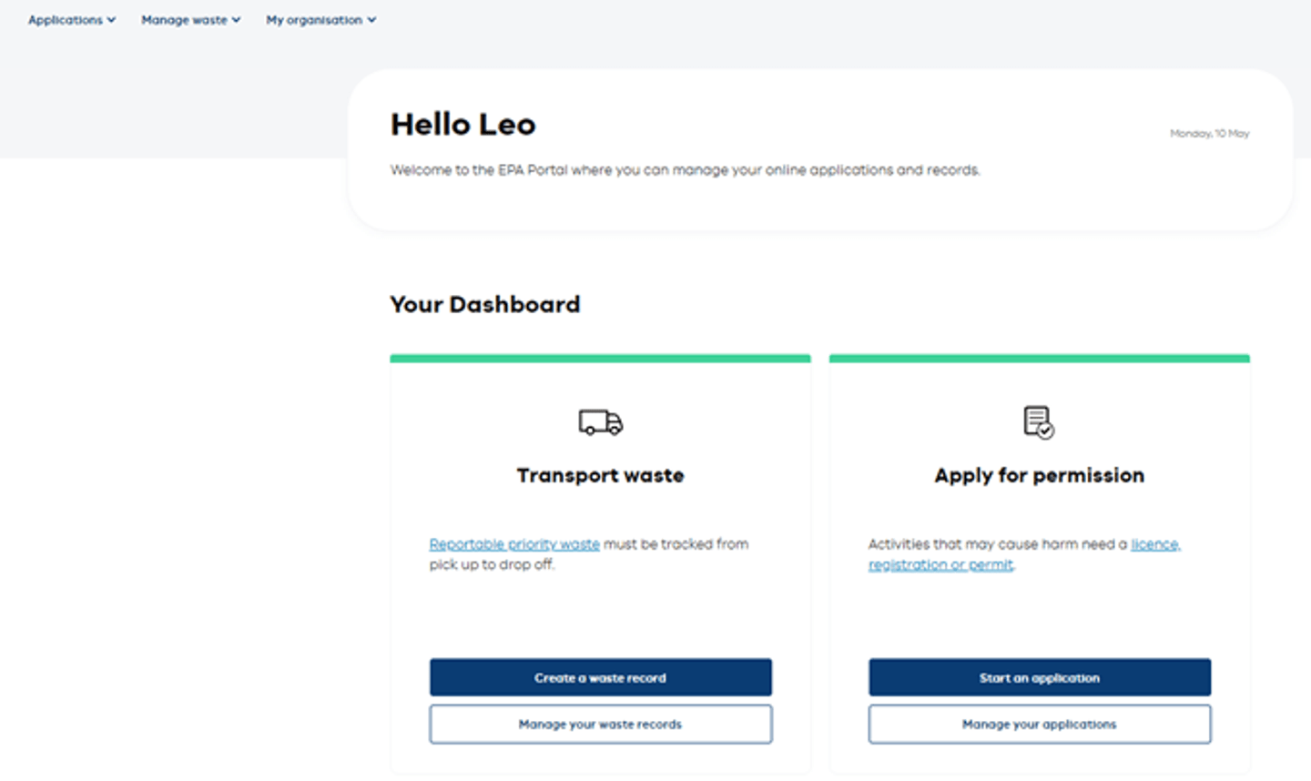The height and width of the screenshot is (781, 1311).
Task: Click the Your Dashboard section title
Action: click(484, 304)
